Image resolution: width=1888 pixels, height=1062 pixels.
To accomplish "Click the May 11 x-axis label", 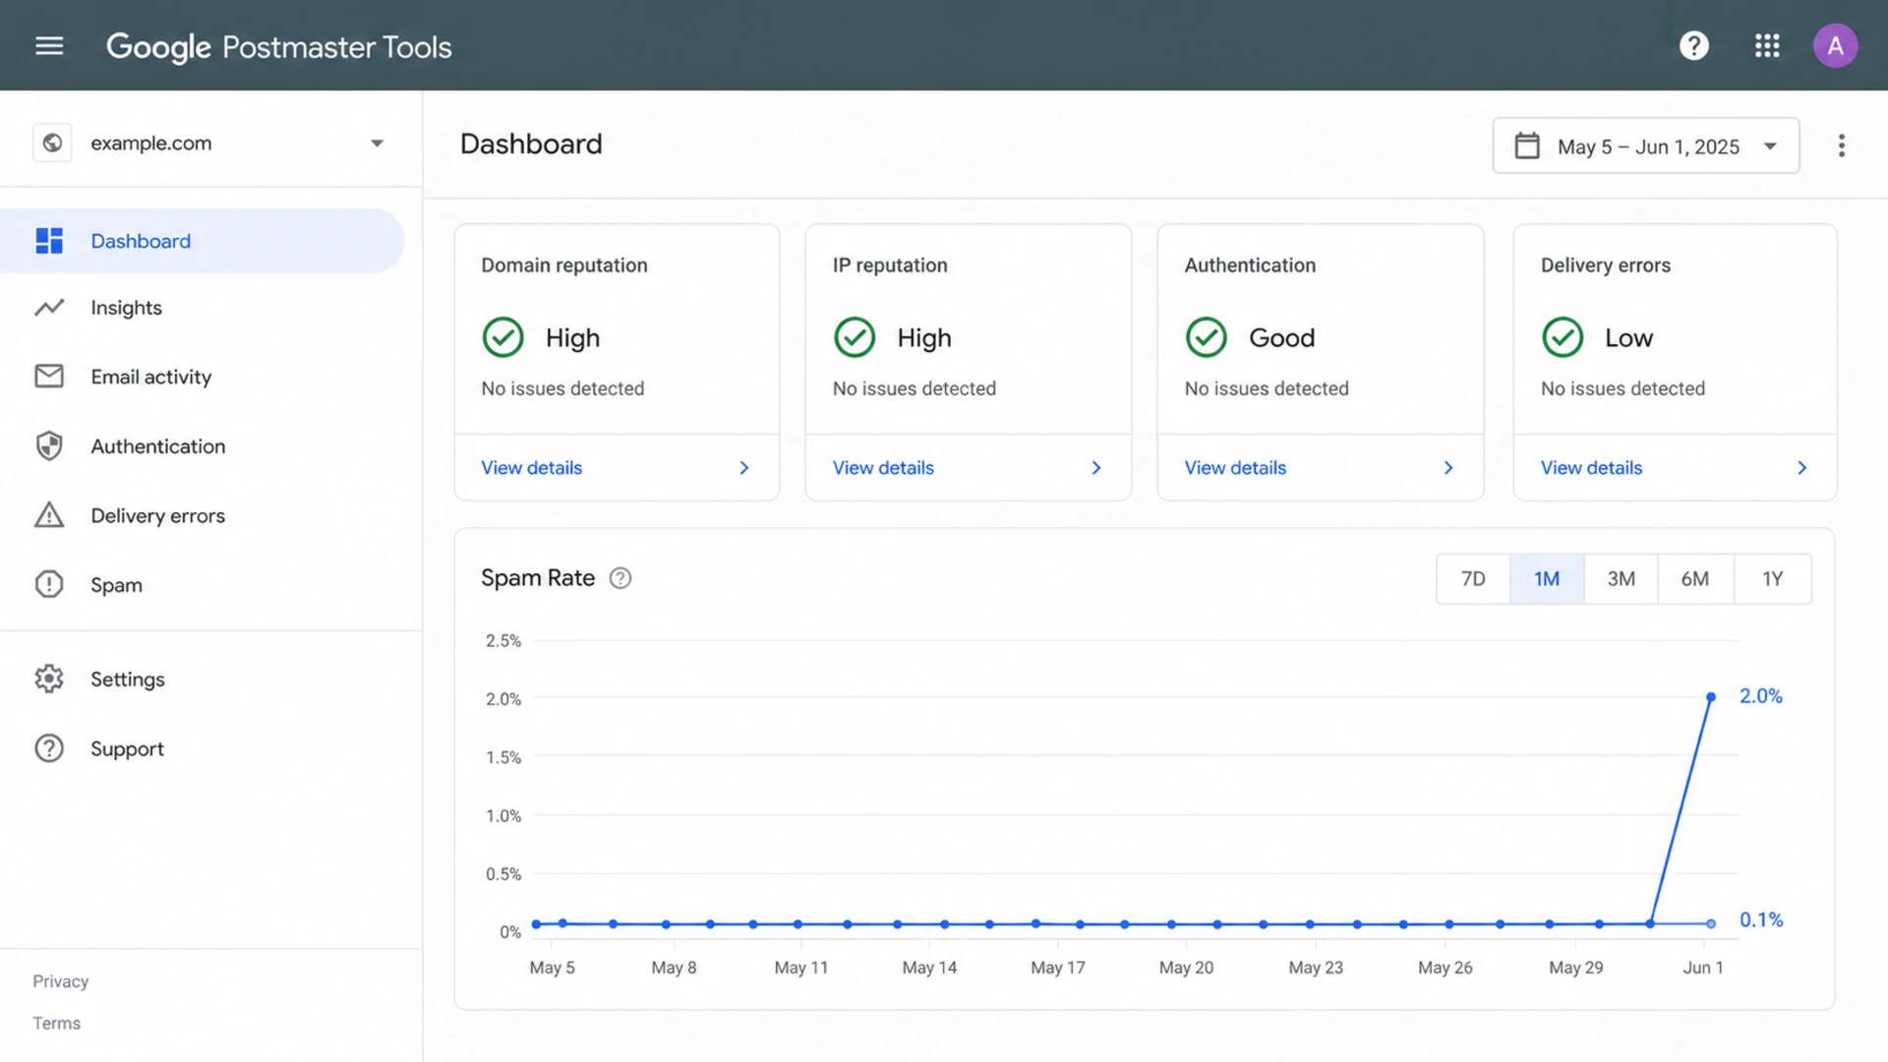I will click(x=801, y=968).
